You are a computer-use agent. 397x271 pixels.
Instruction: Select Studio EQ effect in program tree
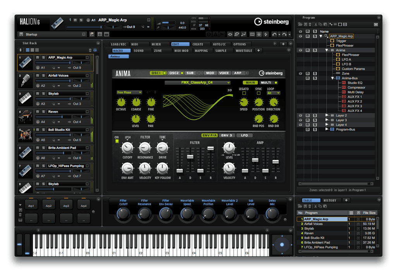coord(354,83)
